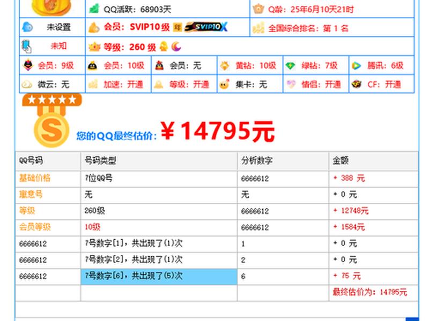Click 情侣：开通 text

[321, 85]
